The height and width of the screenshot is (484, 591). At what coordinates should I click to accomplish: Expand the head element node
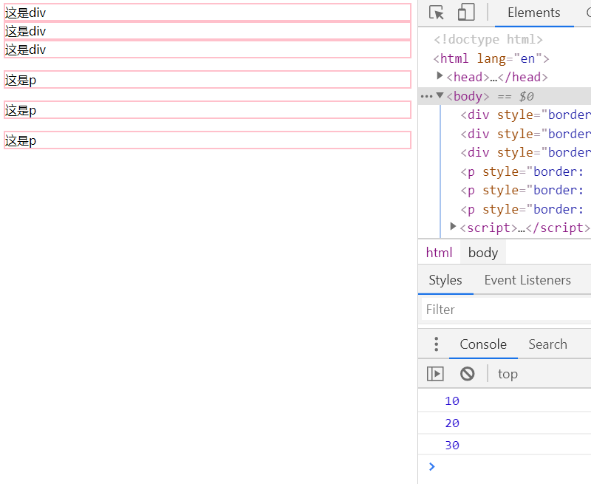[x=440, y=76]
